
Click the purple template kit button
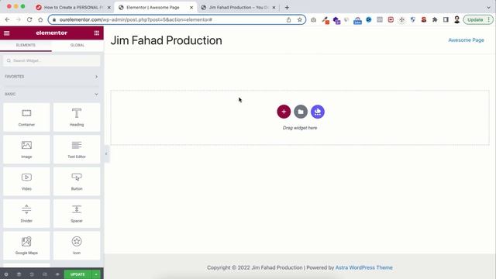[x=318, y=112]
